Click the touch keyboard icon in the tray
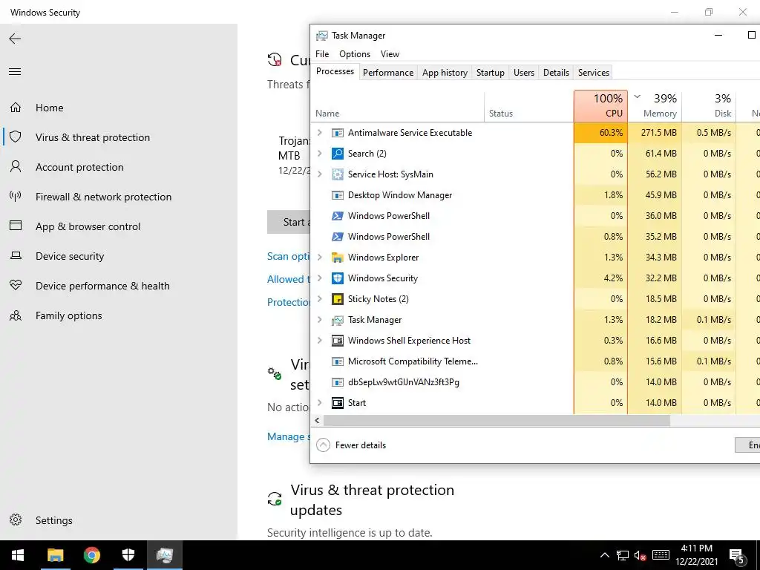The image size is (760, 570). 661,555
